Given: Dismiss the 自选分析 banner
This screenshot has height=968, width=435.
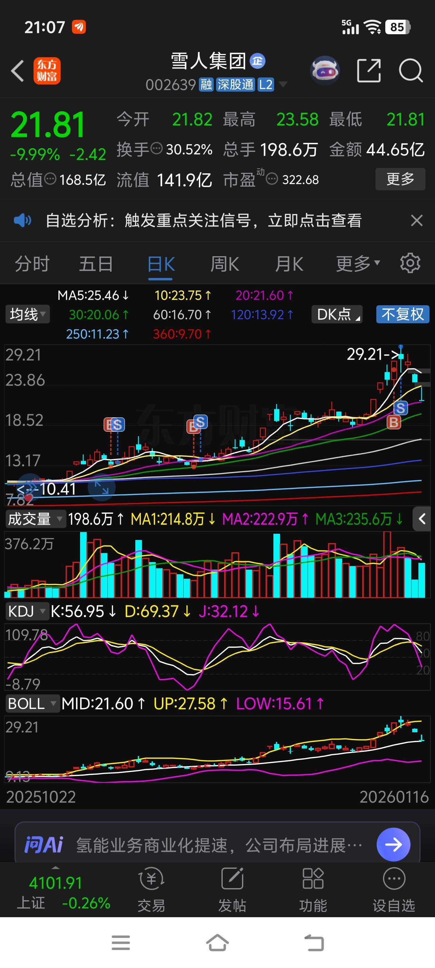Looking at the screenshot, I should 417,220.
